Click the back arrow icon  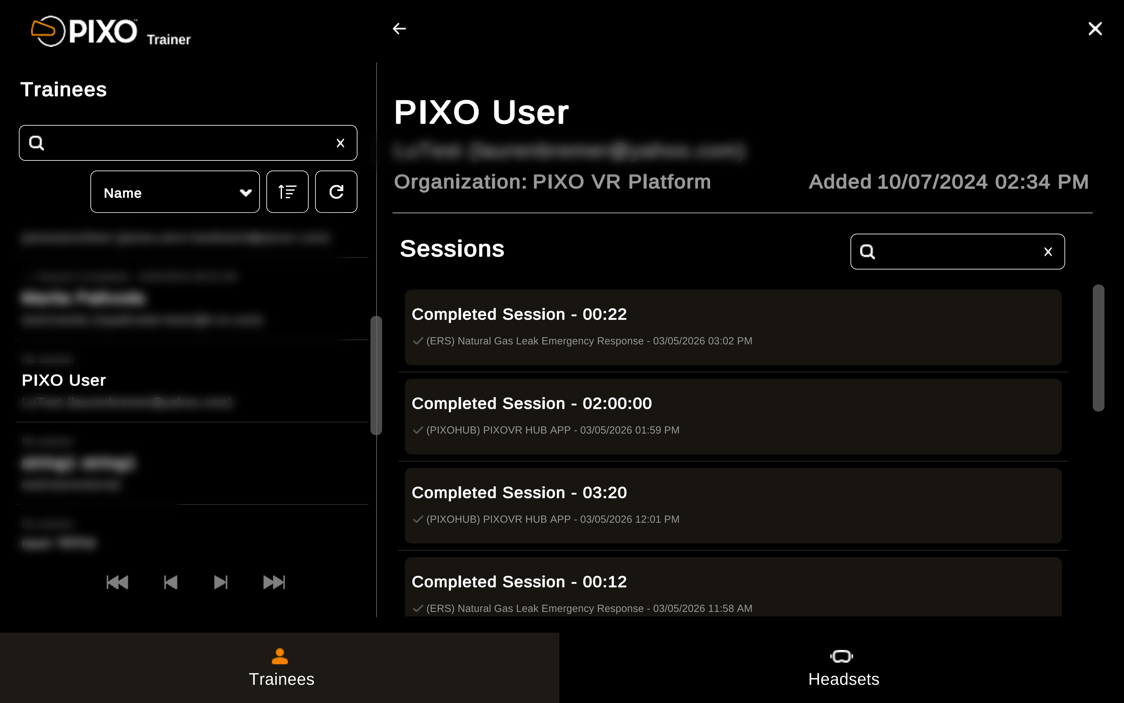[x=399, y=29]
